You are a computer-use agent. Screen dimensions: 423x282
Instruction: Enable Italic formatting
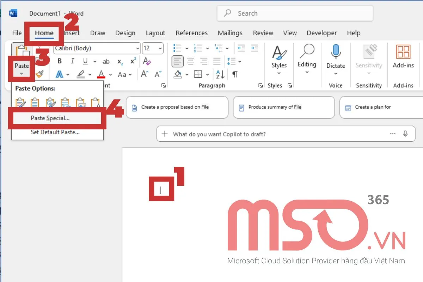pyautogui.click(x=72, y=61)
